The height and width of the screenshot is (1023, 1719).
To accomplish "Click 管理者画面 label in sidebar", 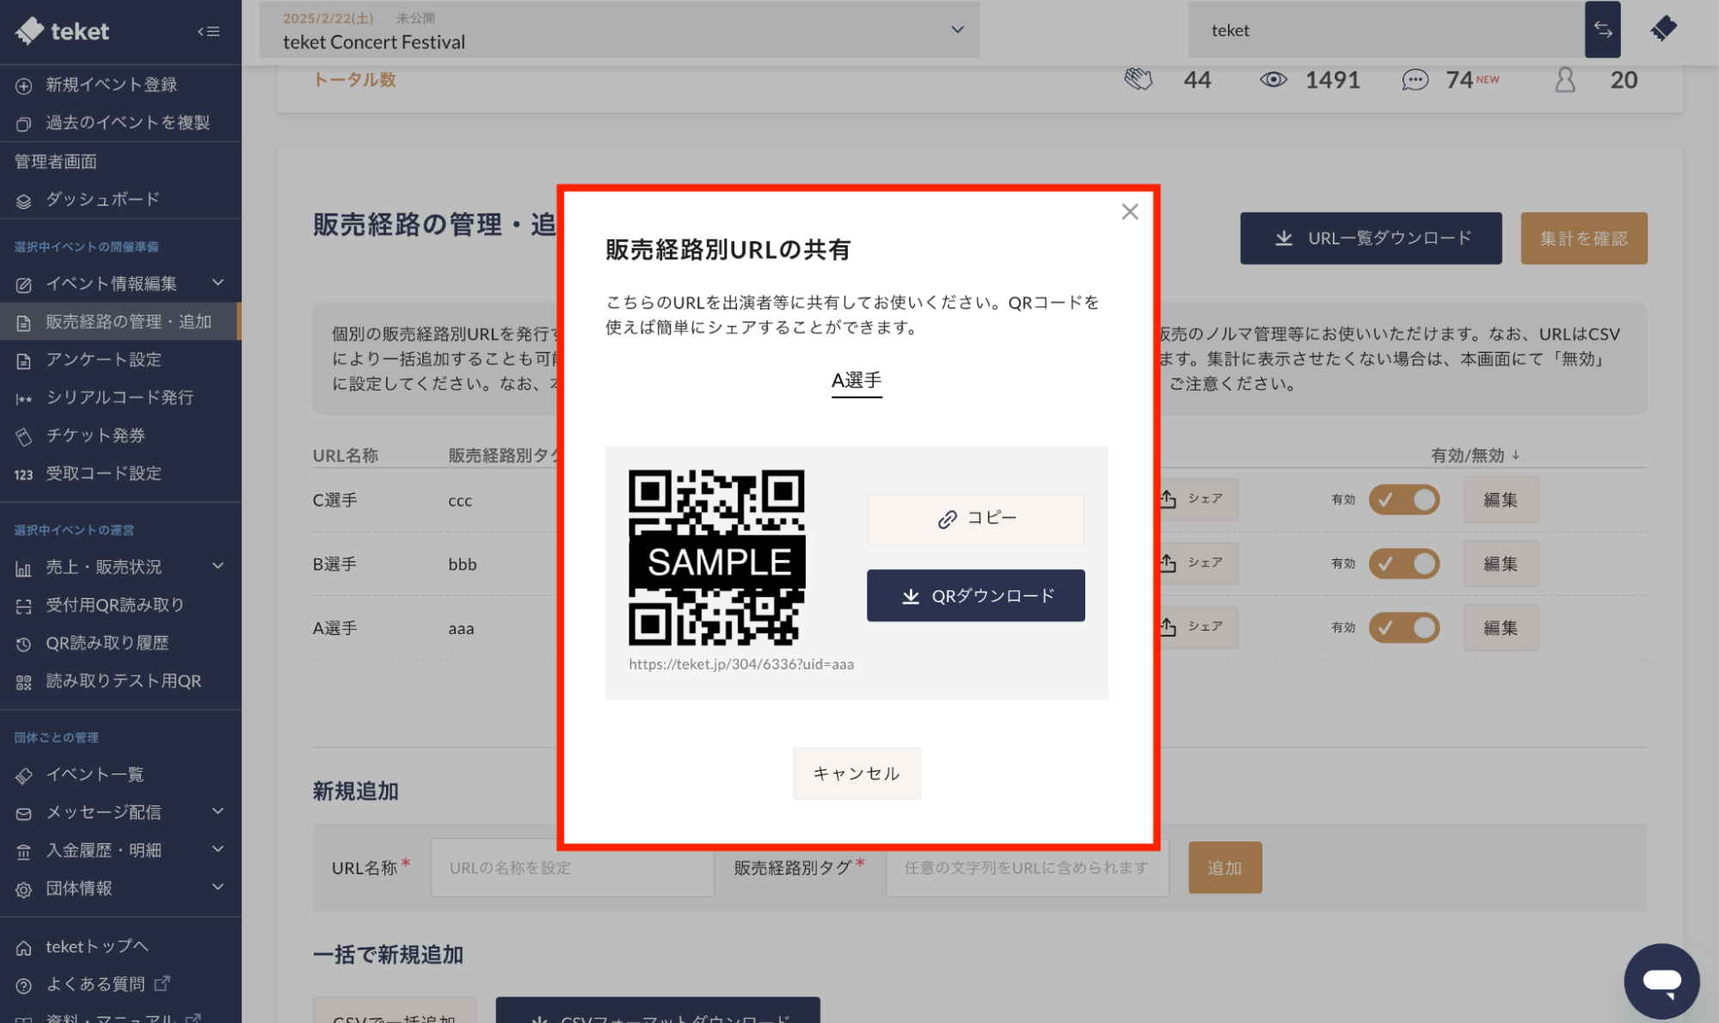I will (x=56, y=162).
